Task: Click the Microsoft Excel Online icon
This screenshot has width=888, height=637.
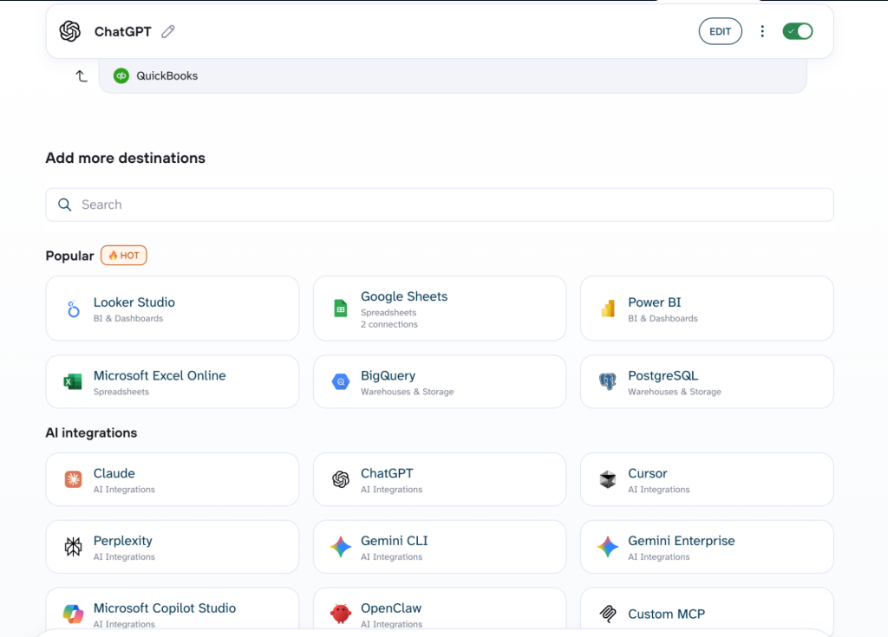Action: (73, 381)
